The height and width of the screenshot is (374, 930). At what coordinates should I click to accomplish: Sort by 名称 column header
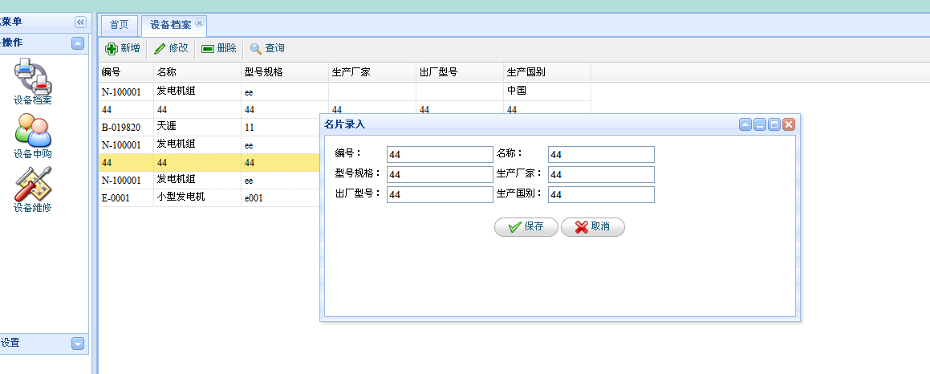197,72
